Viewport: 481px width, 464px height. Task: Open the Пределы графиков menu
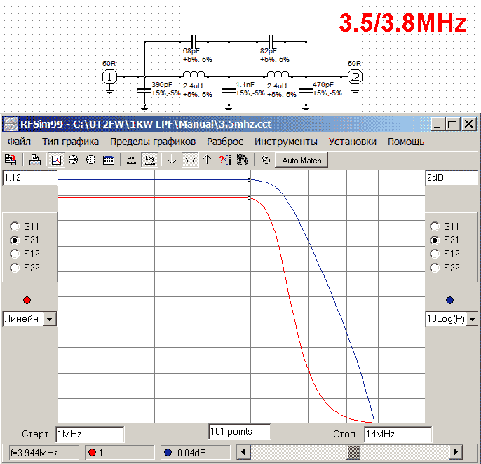(x=153, y=142)
